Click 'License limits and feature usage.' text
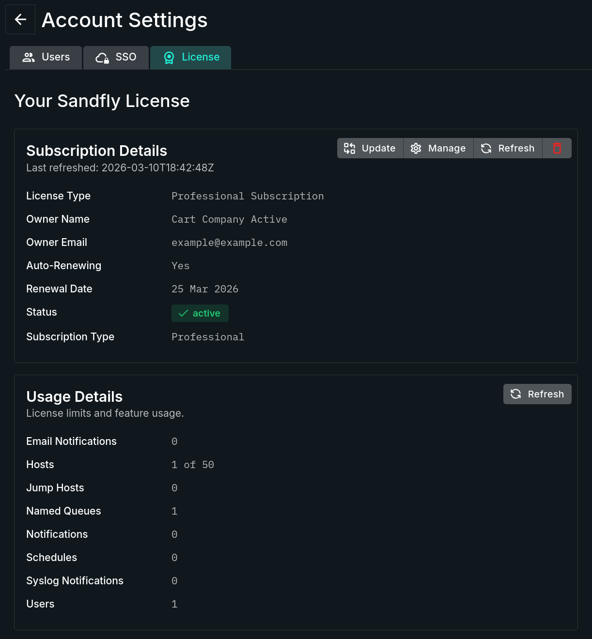 pyautogui.click(x=105, y=413)
